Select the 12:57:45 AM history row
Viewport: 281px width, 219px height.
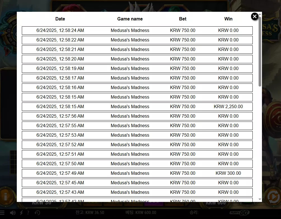pyautogui.click(x=137, y=183)
